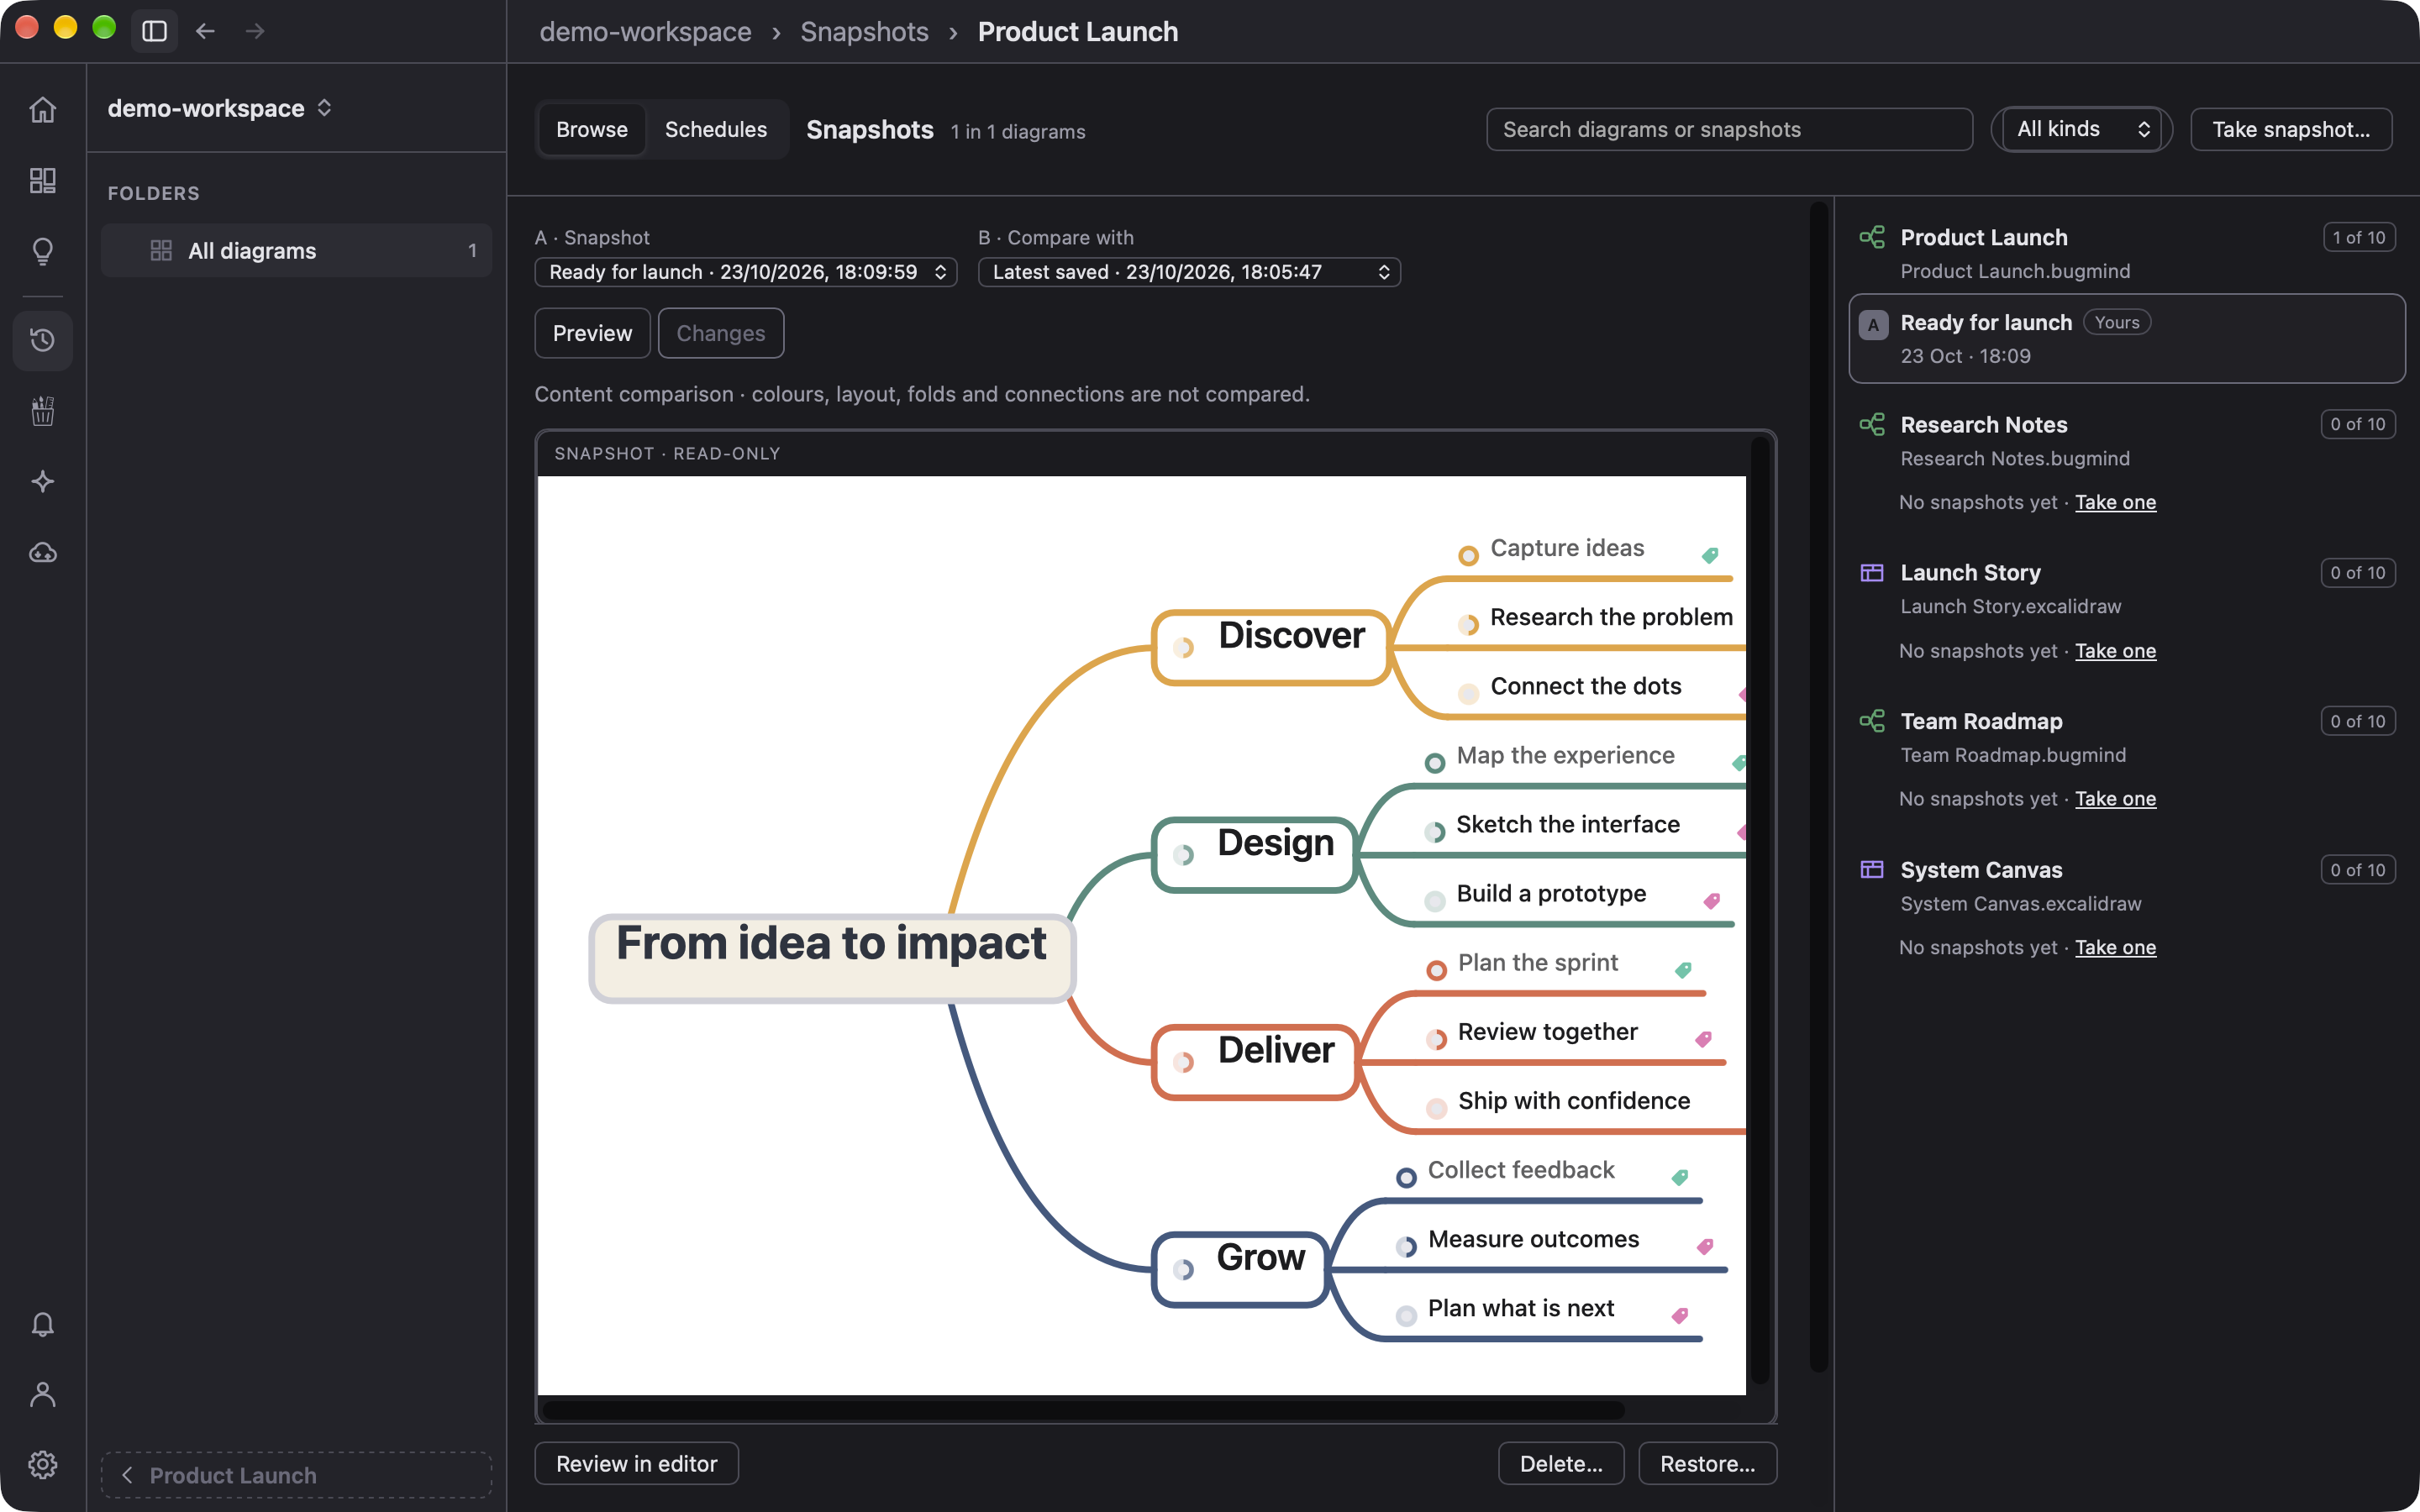Screen dimensions: 2420x1512
Task: Click Take one link under Research Notes
Action: [x=2115, y=502]
